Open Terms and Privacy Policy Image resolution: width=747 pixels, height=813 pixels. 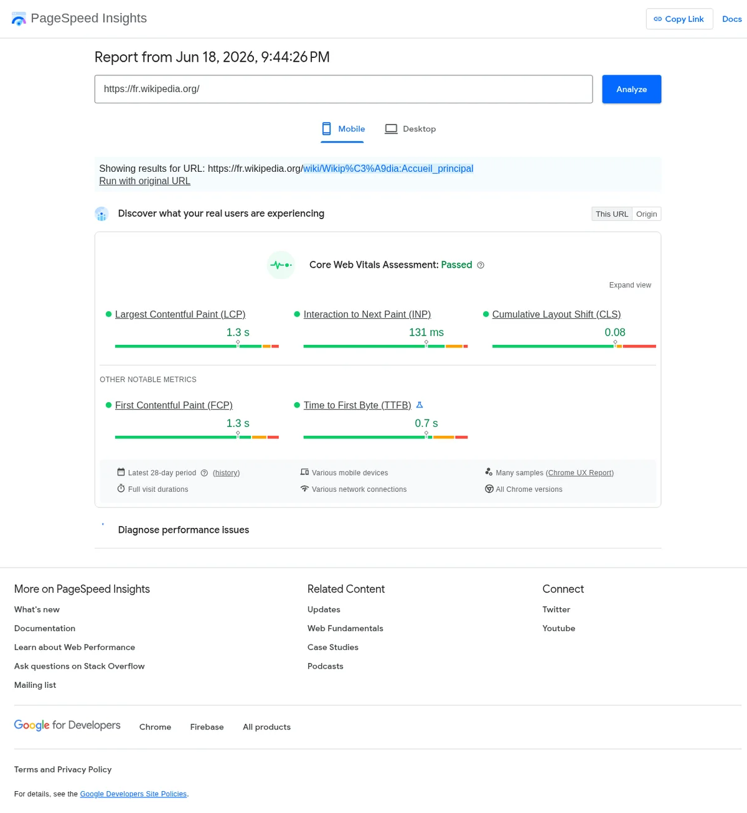[63, 769]
